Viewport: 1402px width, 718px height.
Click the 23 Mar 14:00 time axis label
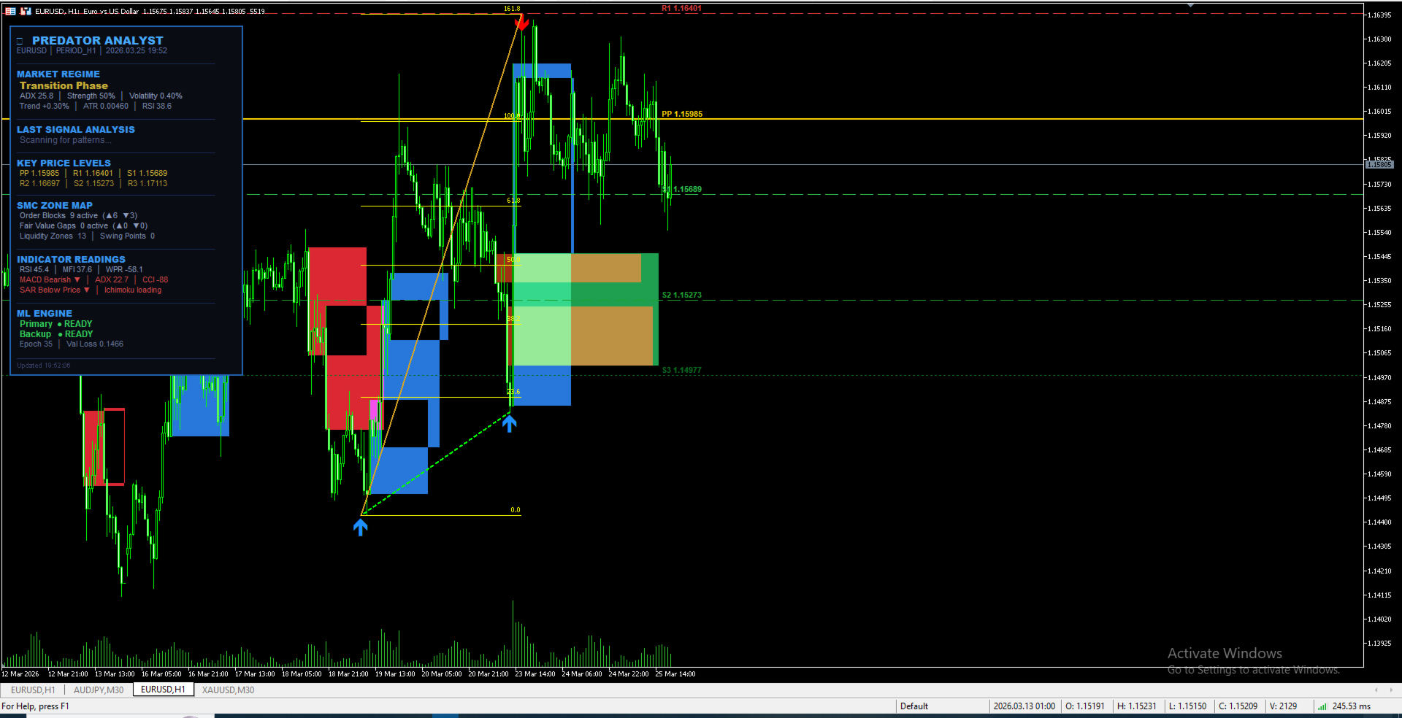coord(535,674)
